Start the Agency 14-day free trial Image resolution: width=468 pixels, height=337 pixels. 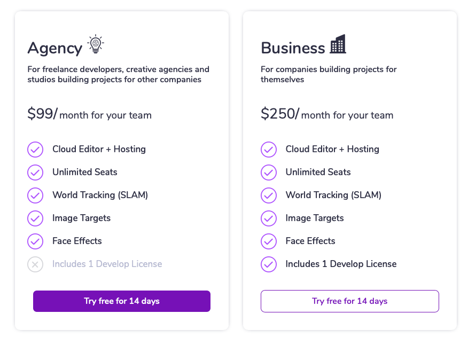click(122, 301)
